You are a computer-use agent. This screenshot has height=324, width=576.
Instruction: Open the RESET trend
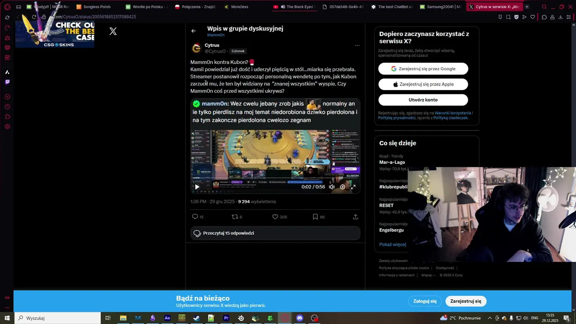387,205
